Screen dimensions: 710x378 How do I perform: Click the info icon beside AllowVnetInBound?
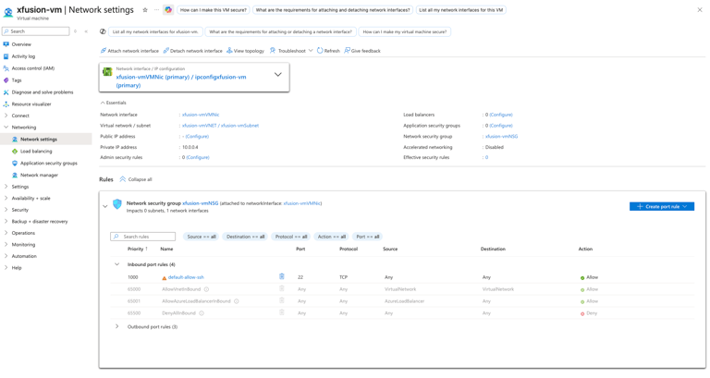click(206, 289)
